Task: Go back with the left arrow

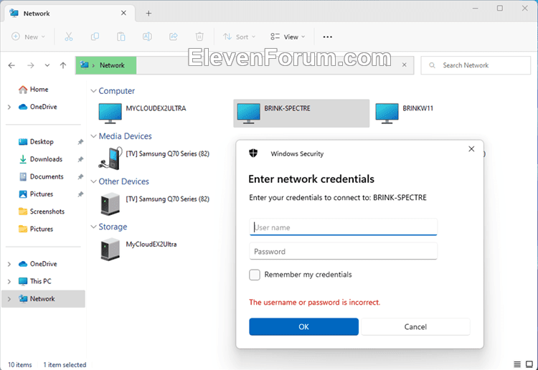Action: coord(11,65)
